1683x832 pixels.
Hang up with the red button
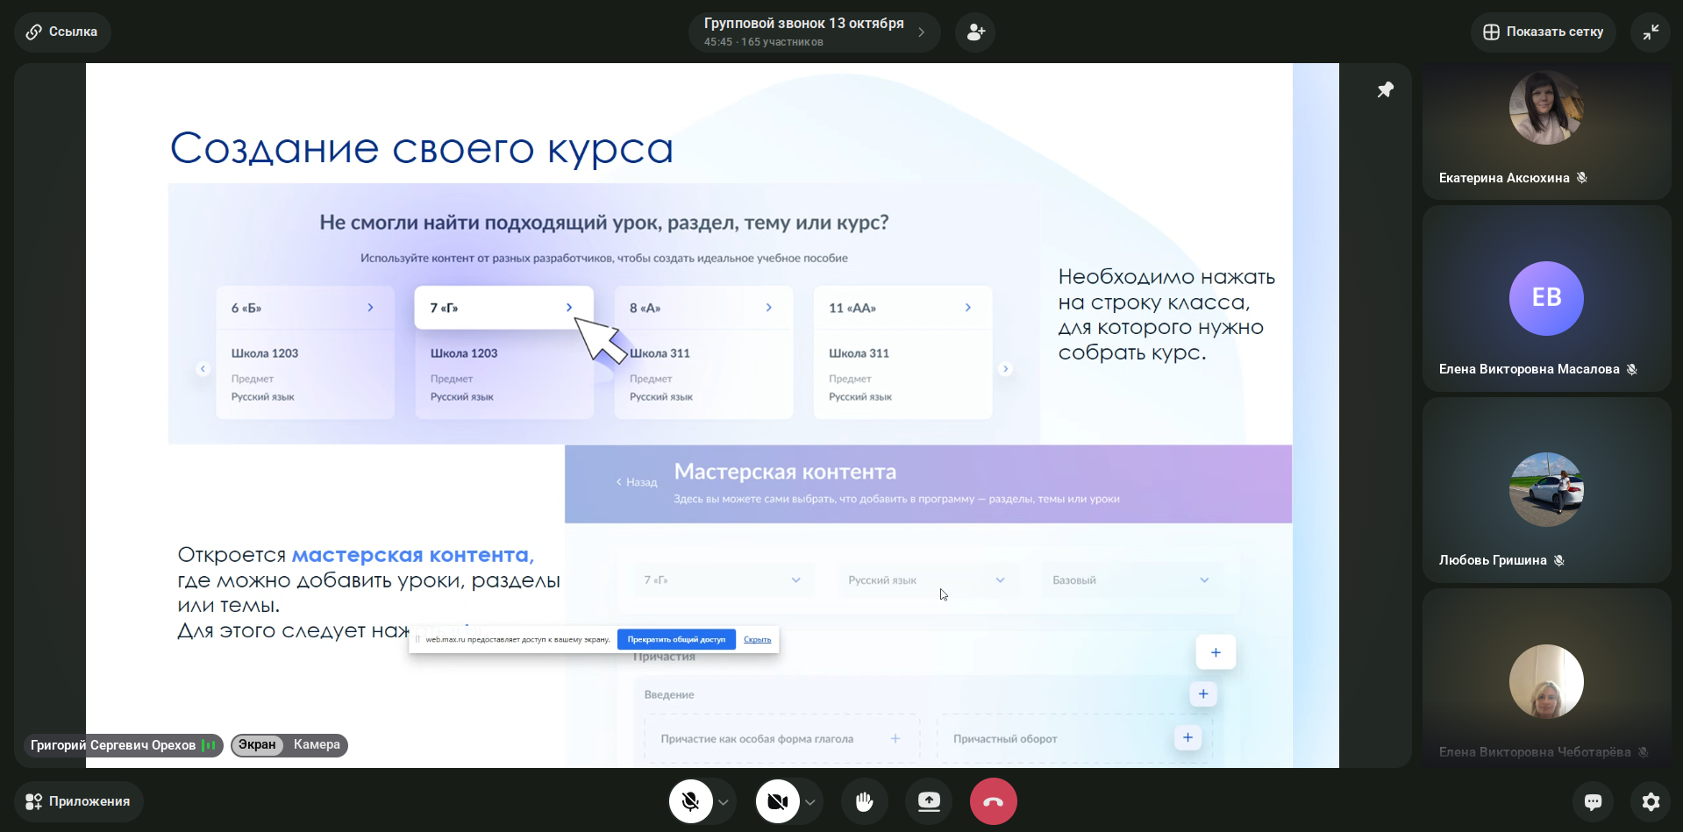[993, 801]
